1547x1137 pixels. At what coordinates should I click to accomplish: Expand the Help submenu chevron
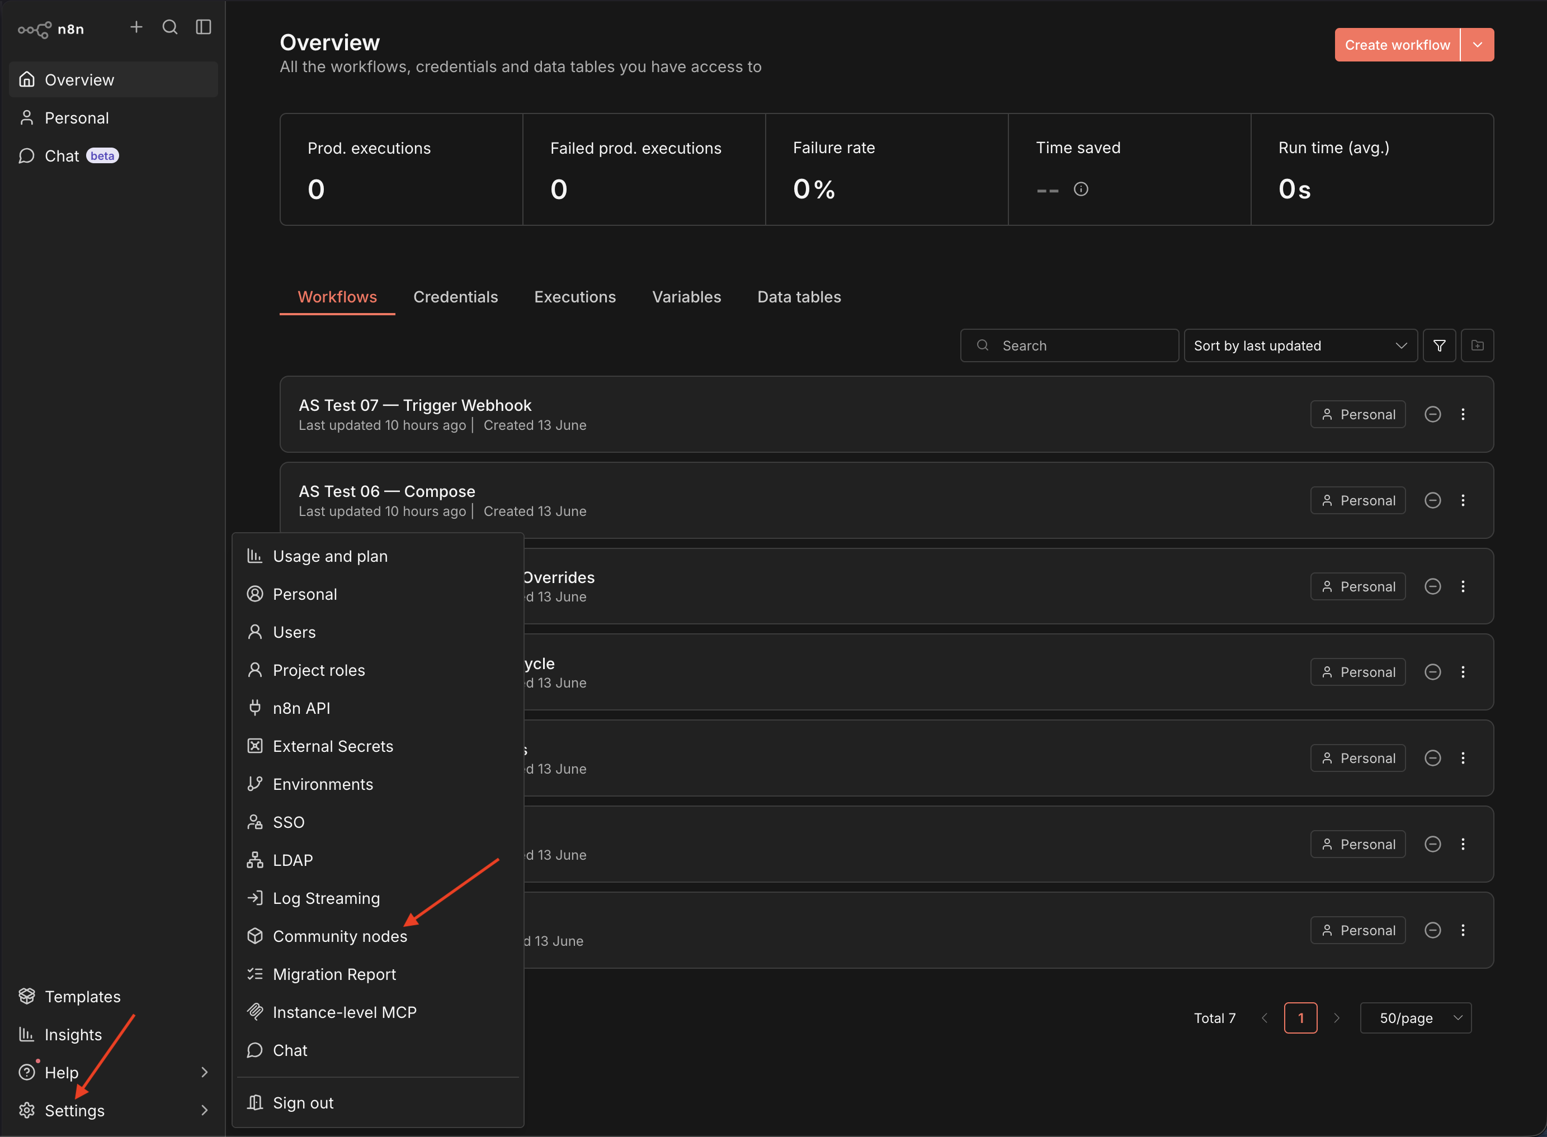[x=205, y=1072]
